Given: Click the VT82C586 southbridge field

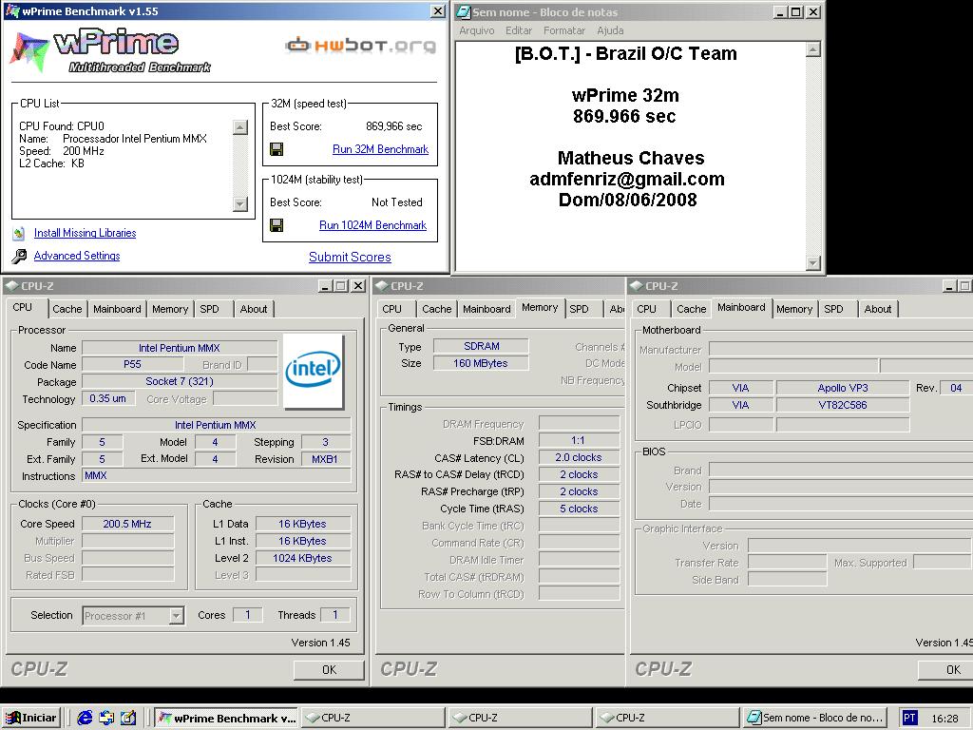Looking at the screenshot, I should 843,405.
